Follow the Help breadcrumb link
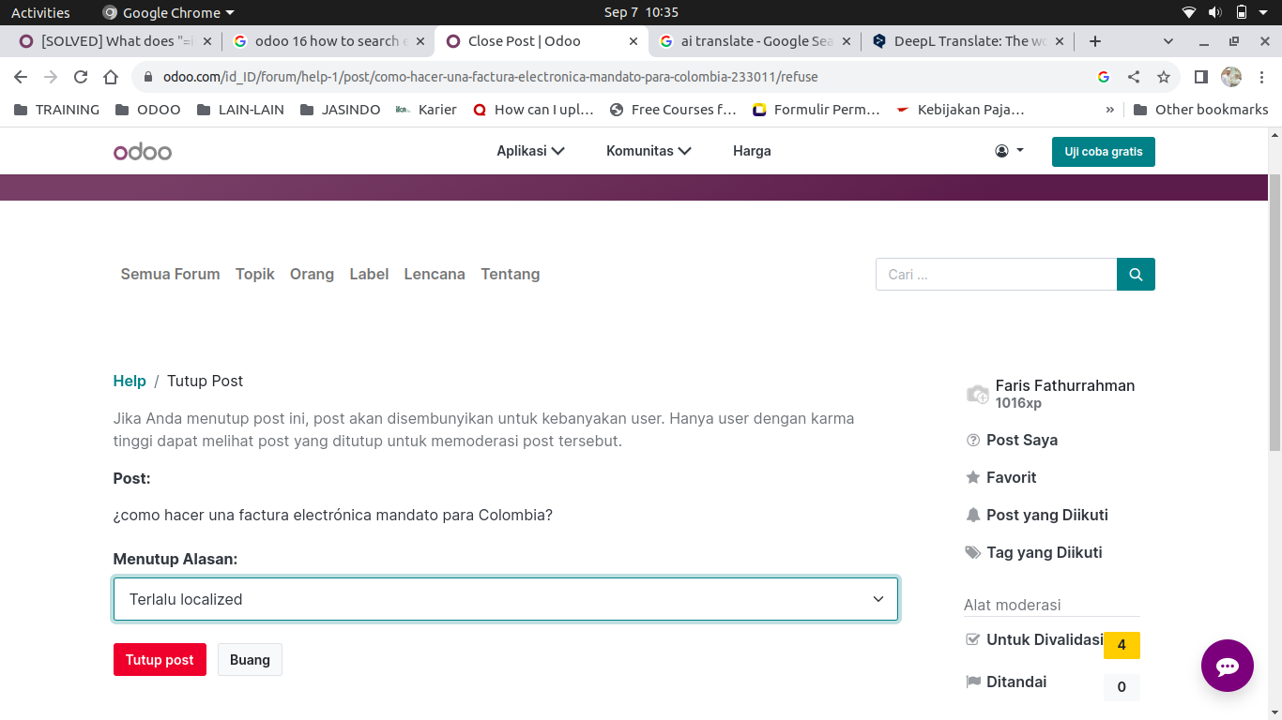The height and width of the screenshot is (720, 1282). pos(130,381)
